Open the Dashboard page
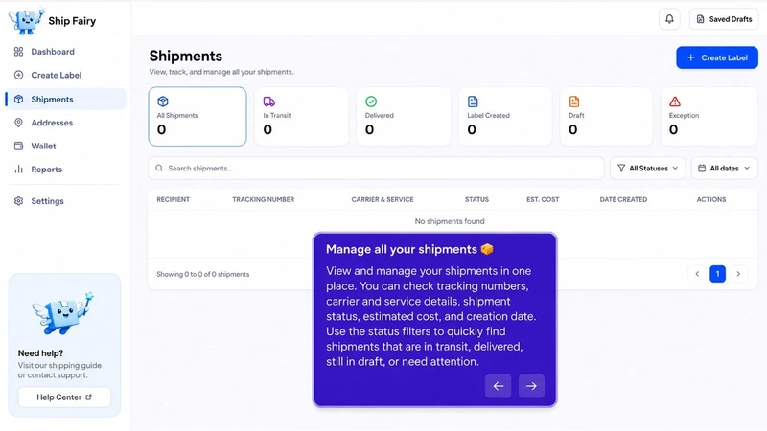The height and width of the screenshot is (431, 767). (64, 52)
